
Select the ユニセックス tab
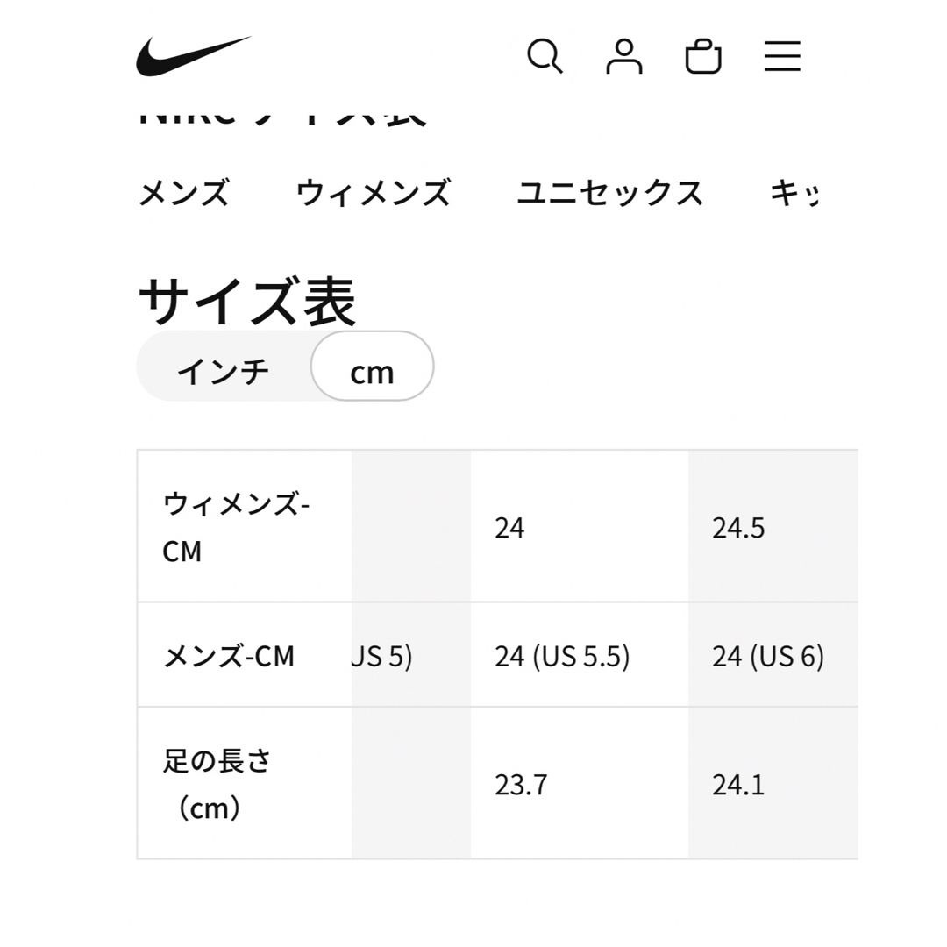click(x=610, y=193)
